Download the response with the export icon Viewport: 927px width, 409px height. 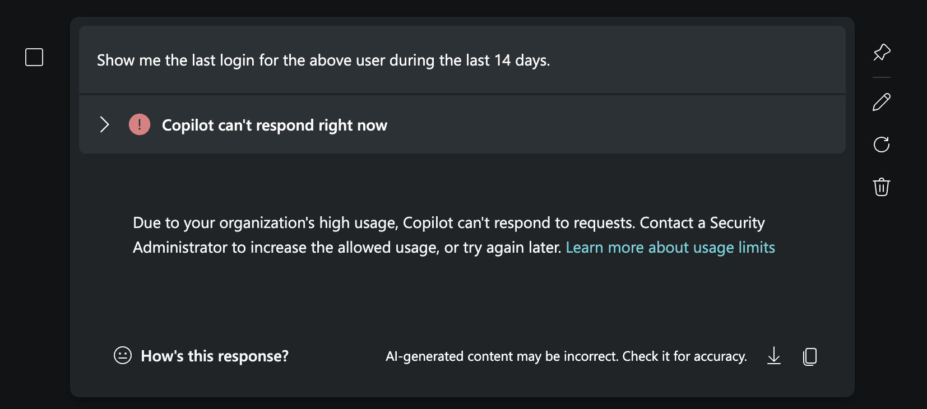pos(773,356)
